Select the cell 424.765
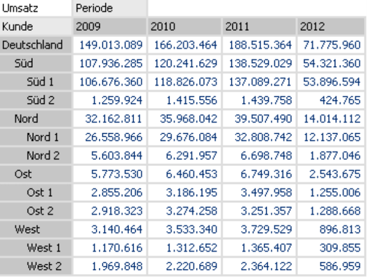The width and height of the screenshot is (367, 277). [x=331, y=100]
